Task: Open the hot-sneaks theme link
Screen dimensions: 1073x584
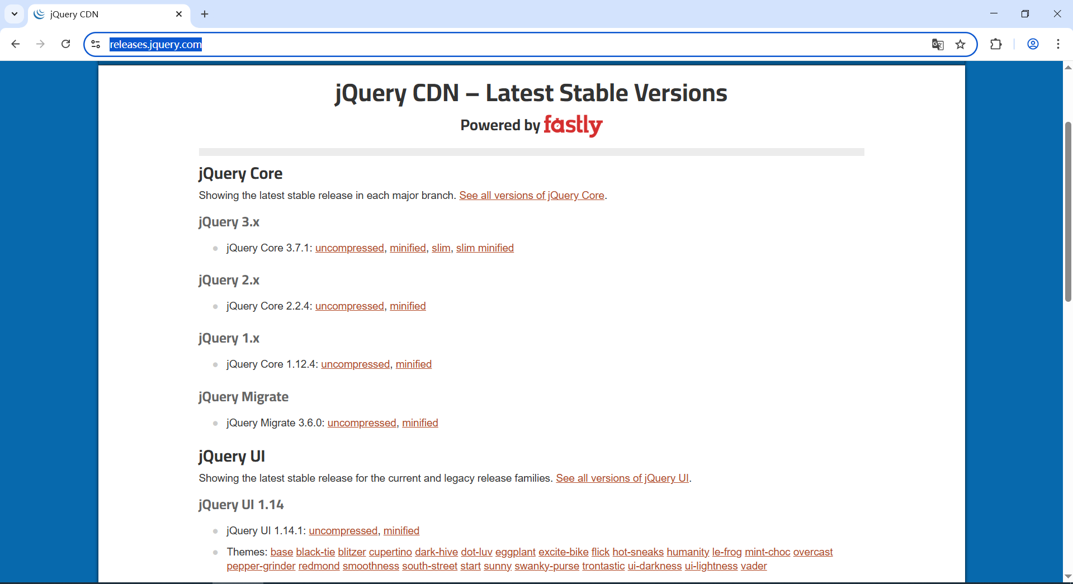Action: pyautogui.click(x=638, y=552)
